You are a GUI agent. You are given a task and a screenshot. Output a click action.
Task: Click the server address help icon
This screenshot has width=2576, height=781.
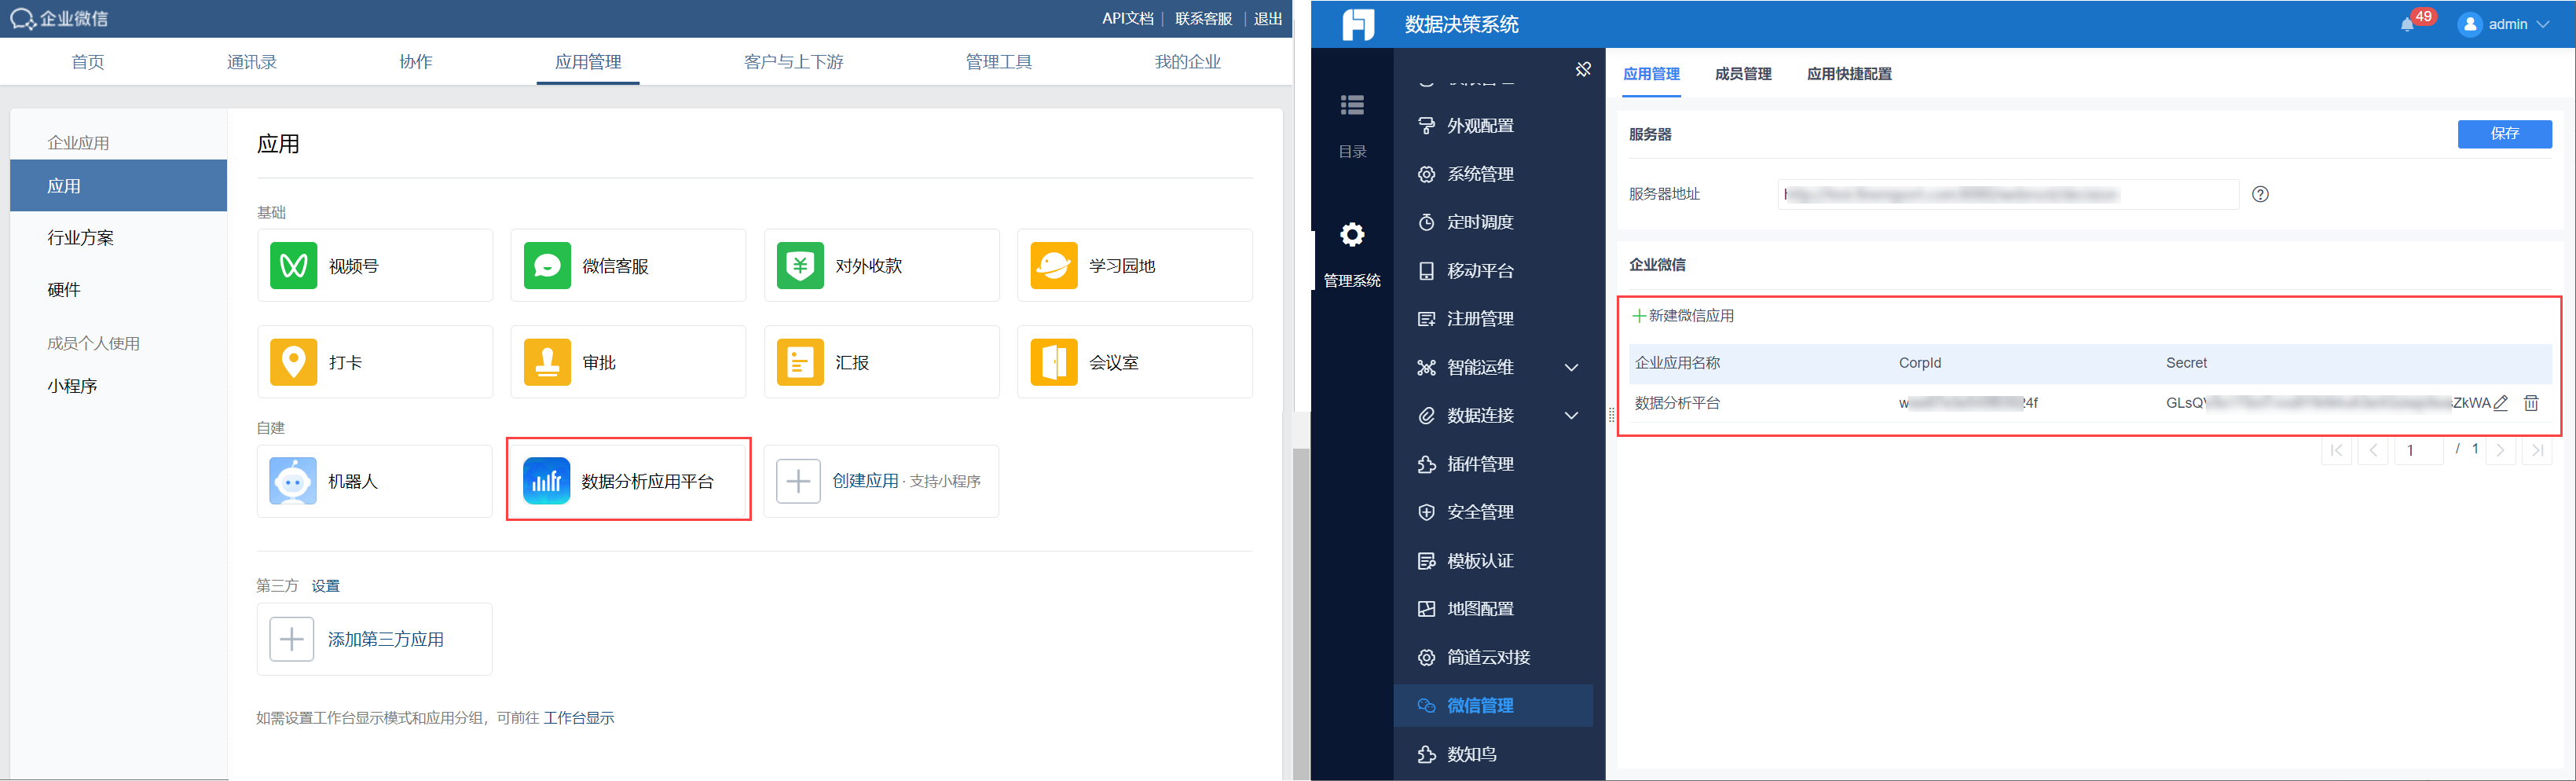(2260, 194)
